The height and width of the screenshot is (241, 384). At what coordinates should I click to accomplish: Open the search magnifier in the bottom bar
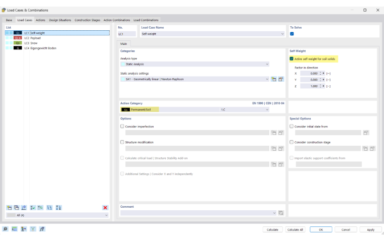click(x=5, y=229)
